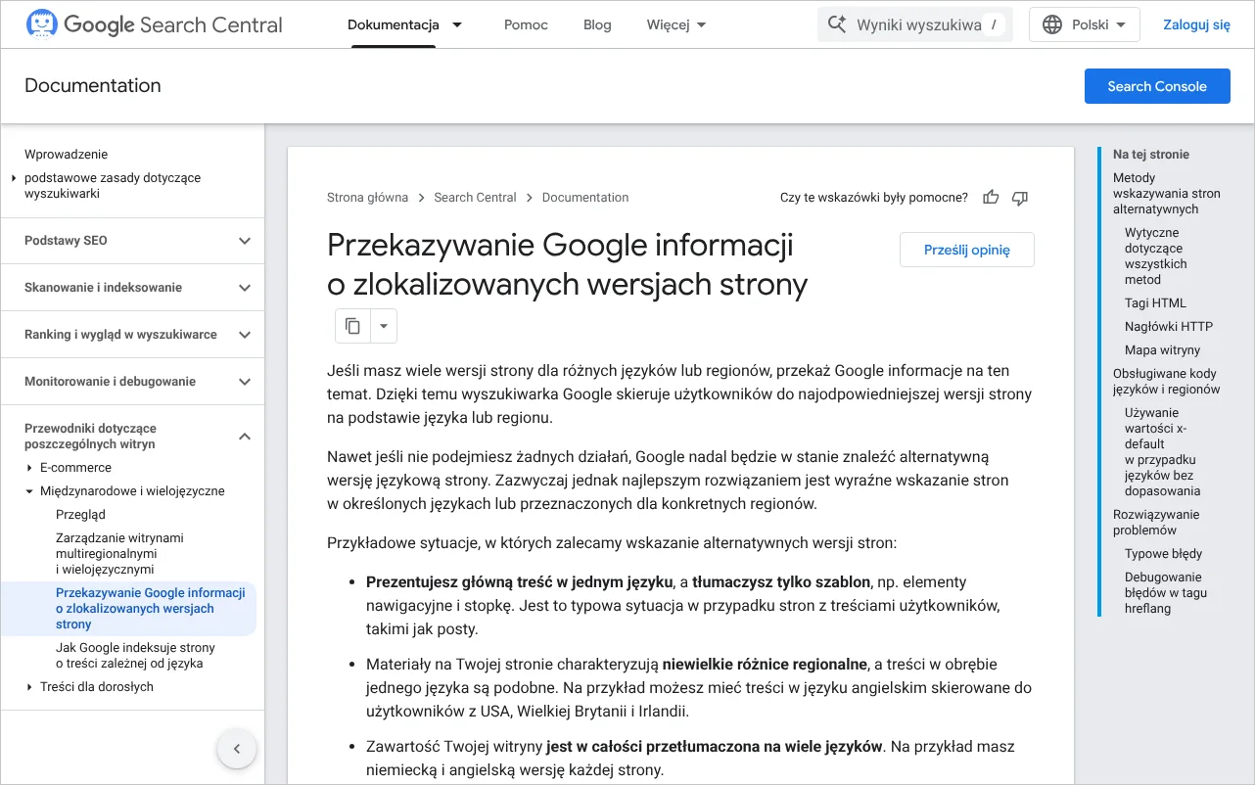Screen dimensions: 1255x785
Task: Expand podstawowe zasady dotyczące wyszukiwarki item
Action: coord(14,178)
